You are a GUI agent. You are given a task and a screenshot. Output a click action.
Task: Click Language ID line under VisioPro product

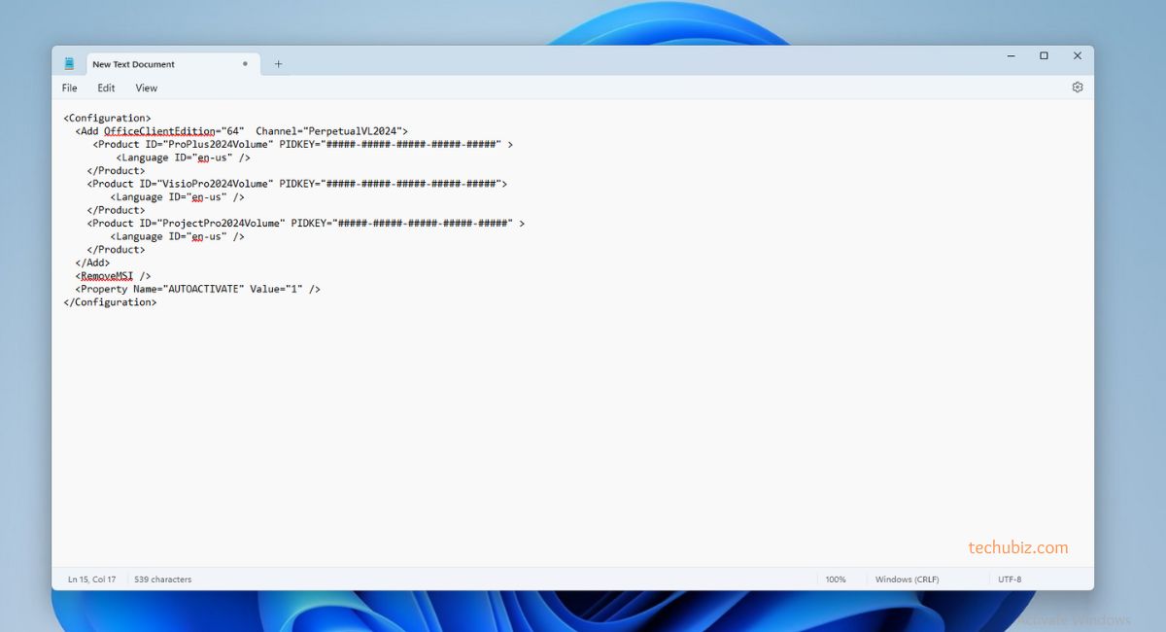point(178,196)
